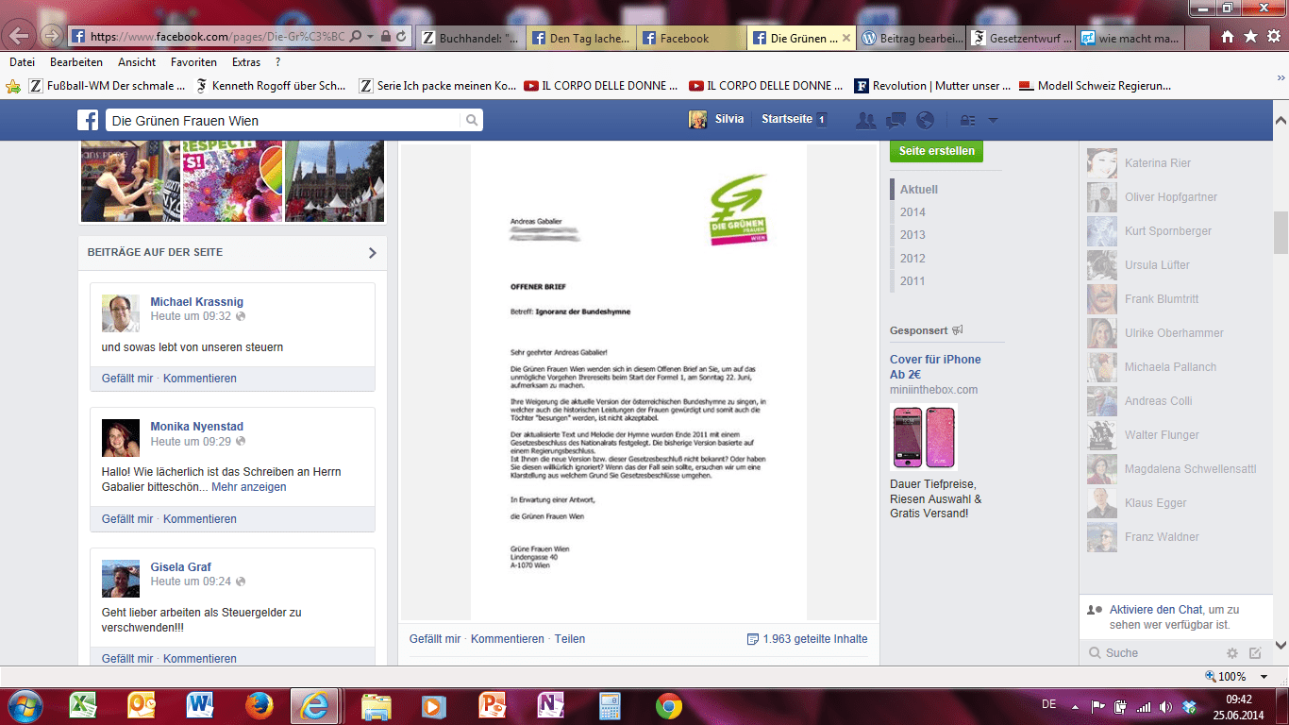The height and width of the screenshot is (725, 1289).
Task: Open the open letter document image
Action: coord(639,382)
